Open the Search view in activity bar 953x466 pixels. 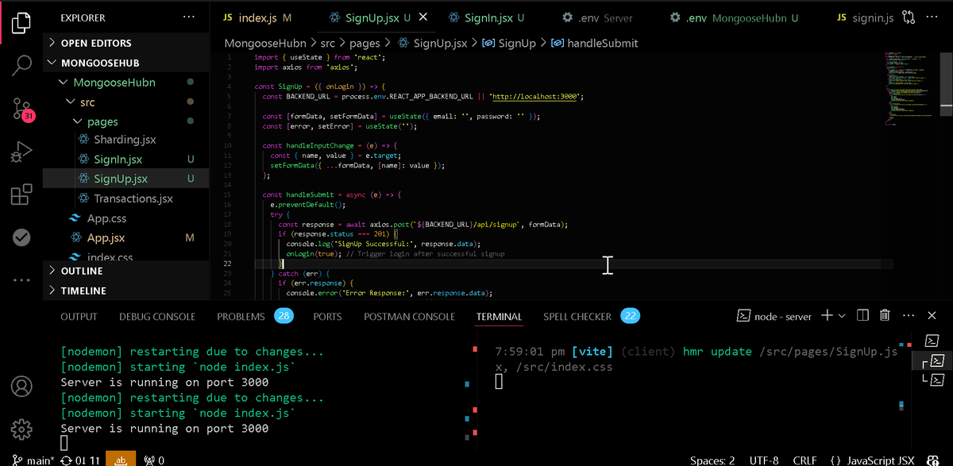click(x=21, y=66)
